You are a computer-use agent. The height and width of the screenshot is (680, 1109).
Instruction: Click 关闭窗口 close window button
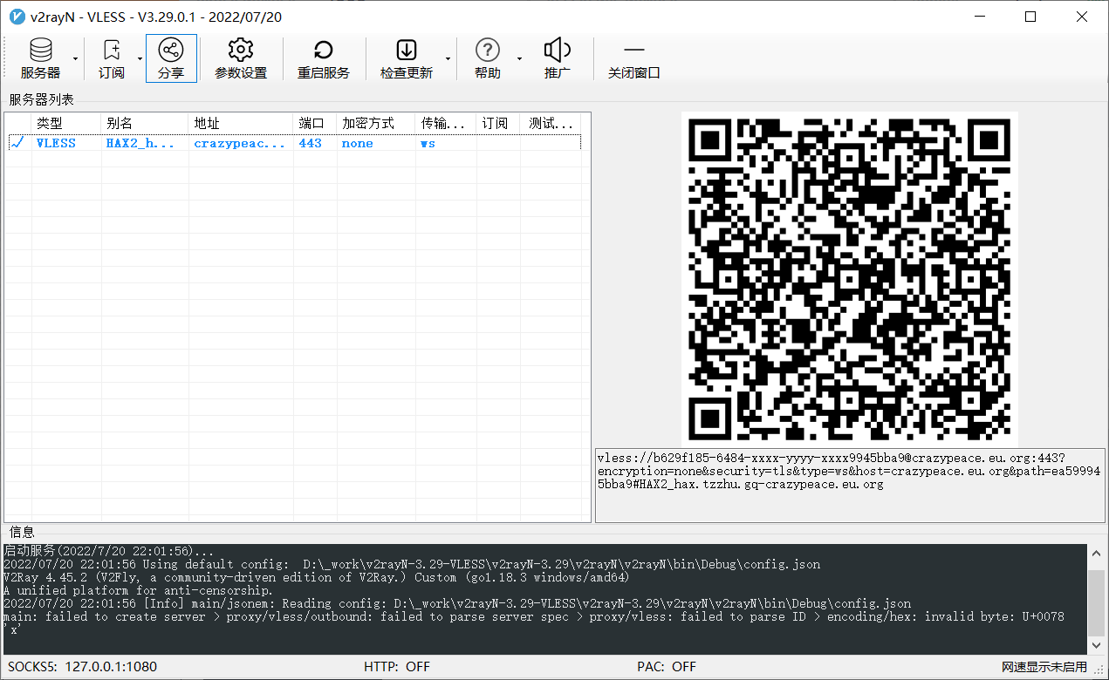pyautogui.click(x=634, y=58)
